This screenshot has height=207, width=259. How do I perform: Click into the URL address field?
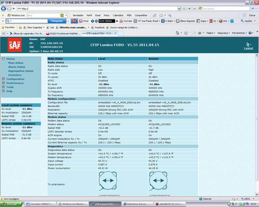pyautogui.click(x=97, y=9)
